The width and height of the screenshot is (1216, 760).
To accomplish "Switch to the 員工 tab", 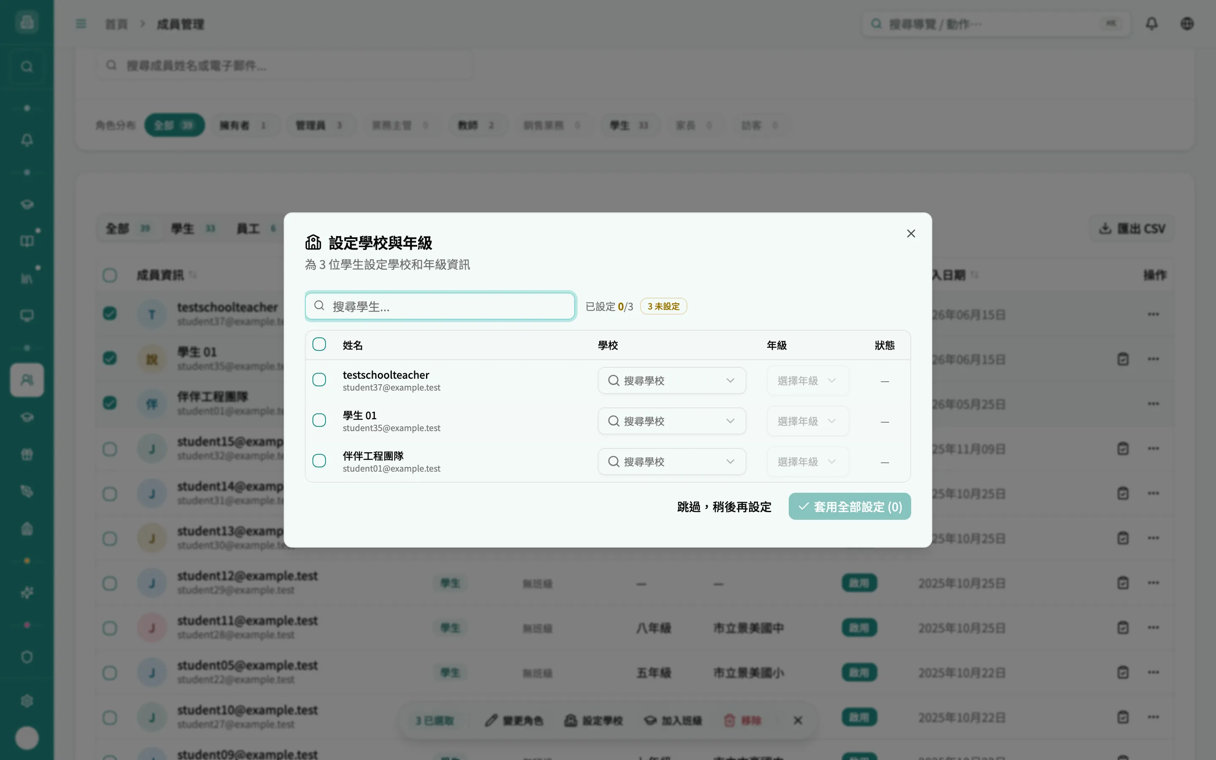I will pos(257,229).
